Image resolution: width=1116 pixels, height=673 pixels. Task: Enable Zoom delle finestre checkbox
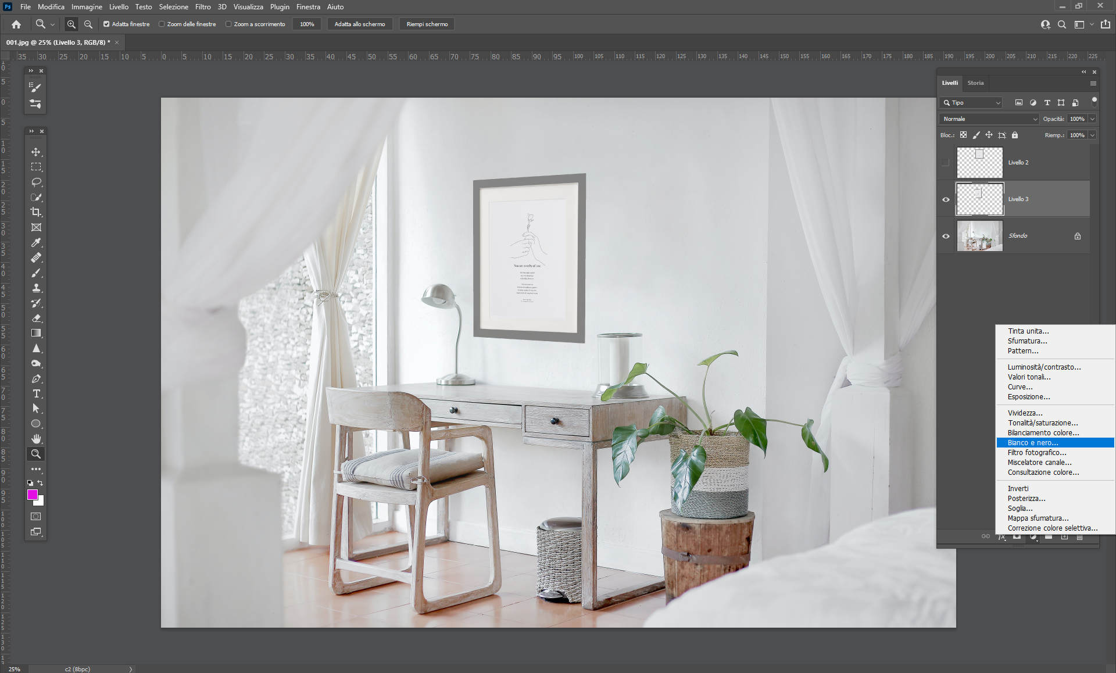tap(162, 24)
